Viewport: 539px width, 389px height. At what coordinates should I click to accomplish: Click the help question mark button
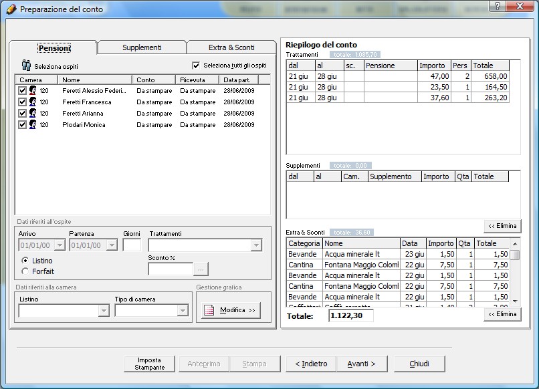[497, 6]
